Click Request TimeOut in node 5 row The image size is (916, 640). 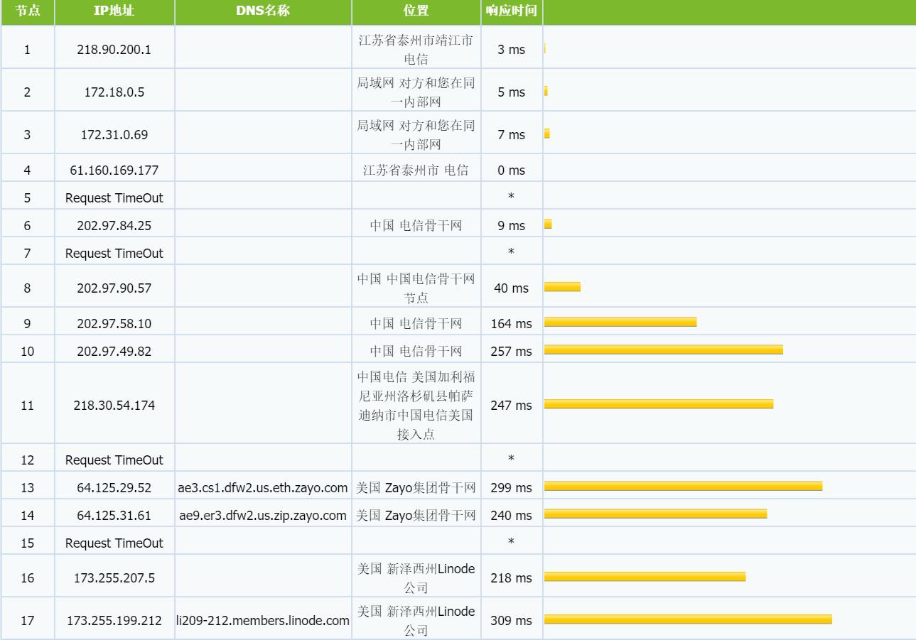click(x=114, y=198)
